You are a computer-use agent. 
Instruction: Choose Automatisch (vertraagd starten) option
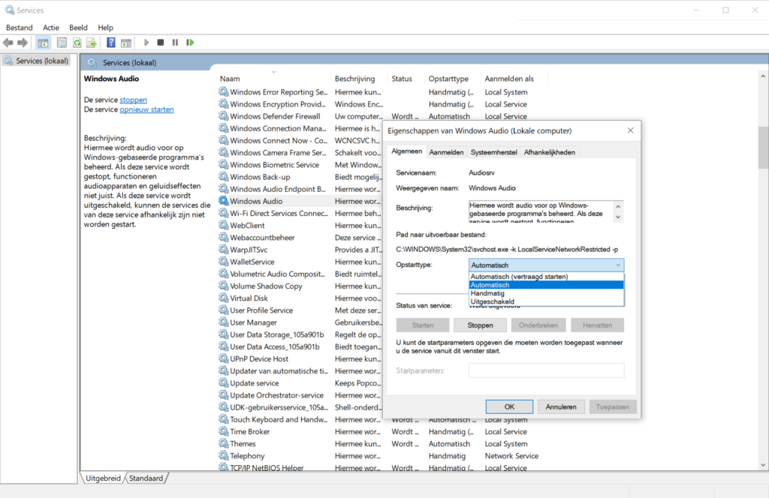point(546,277)
